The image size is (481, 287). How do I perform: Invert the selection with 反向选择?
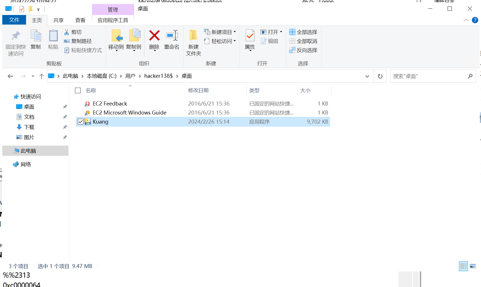point(303,50)
